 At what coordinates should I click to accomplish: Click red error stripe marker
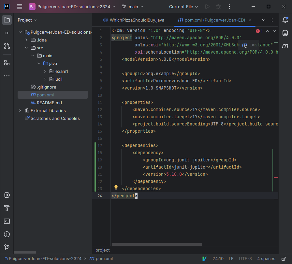click(x=276, y=178)
